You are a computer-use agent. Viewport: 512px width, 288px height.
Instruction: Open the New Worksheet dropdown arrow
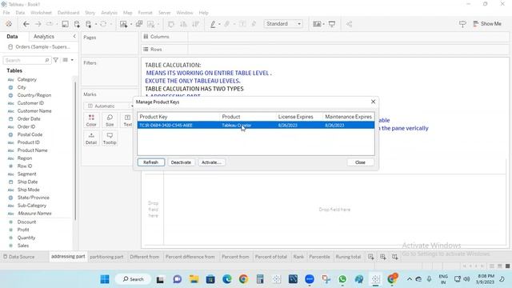(131, 24)
